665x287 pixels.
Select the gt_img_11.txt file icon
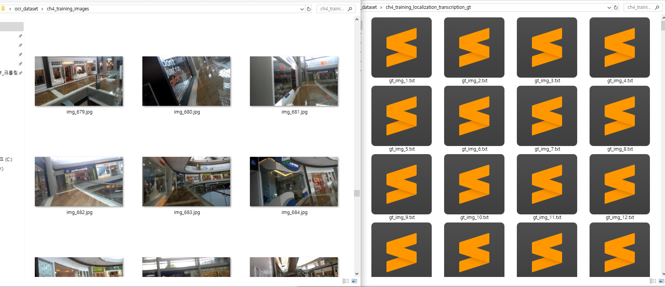click(x=547, y=184)
